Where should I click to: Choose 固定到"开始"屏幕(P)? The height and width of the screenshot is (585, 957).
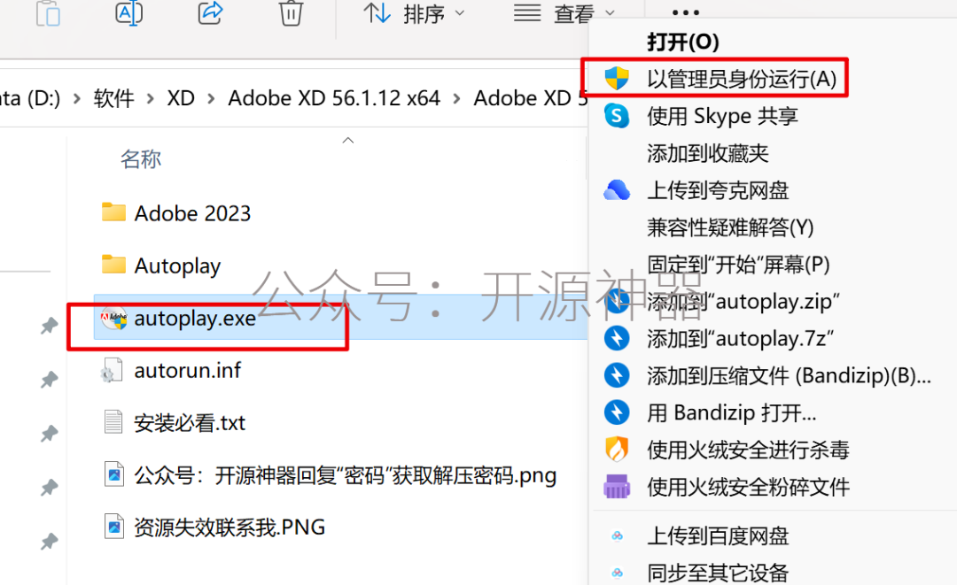tap(738, 265)
